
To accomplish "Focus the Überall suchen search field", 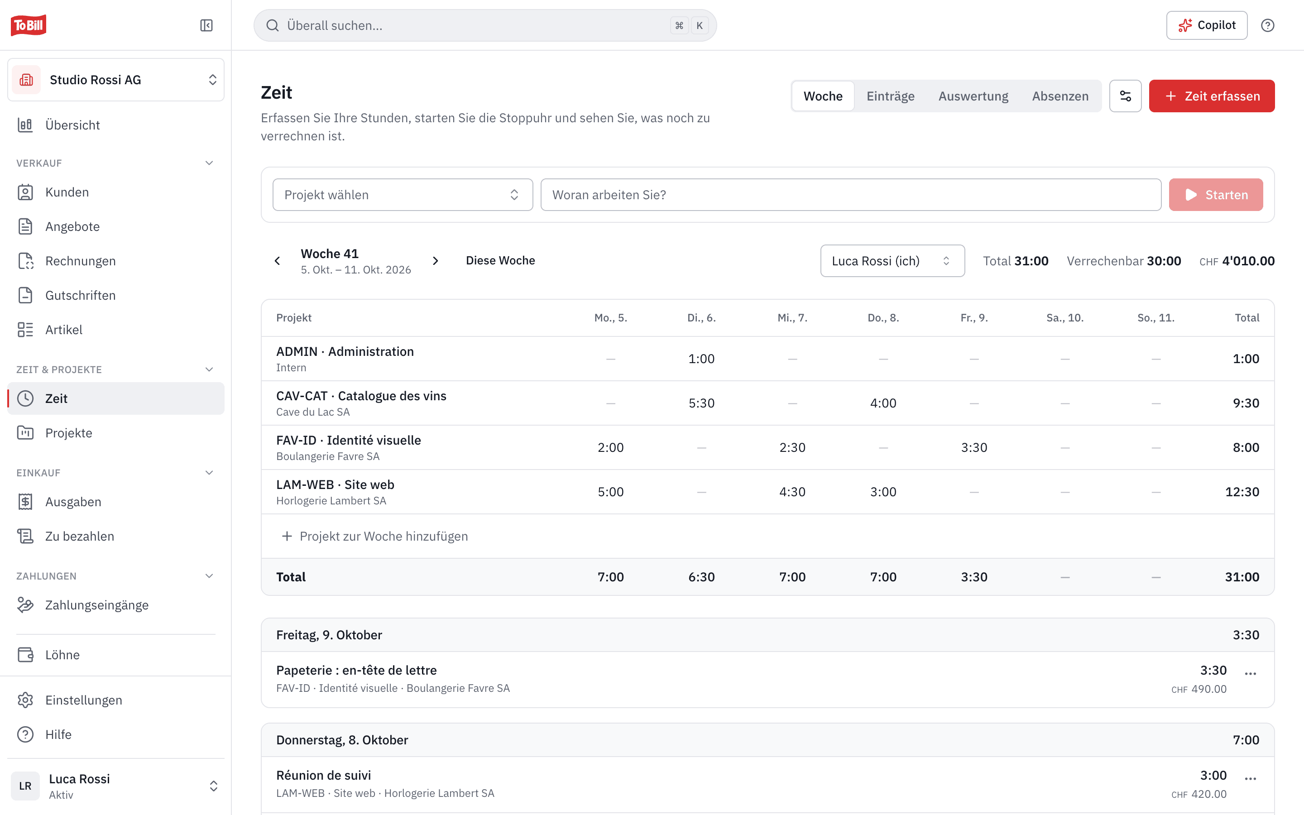I will 485,25.
